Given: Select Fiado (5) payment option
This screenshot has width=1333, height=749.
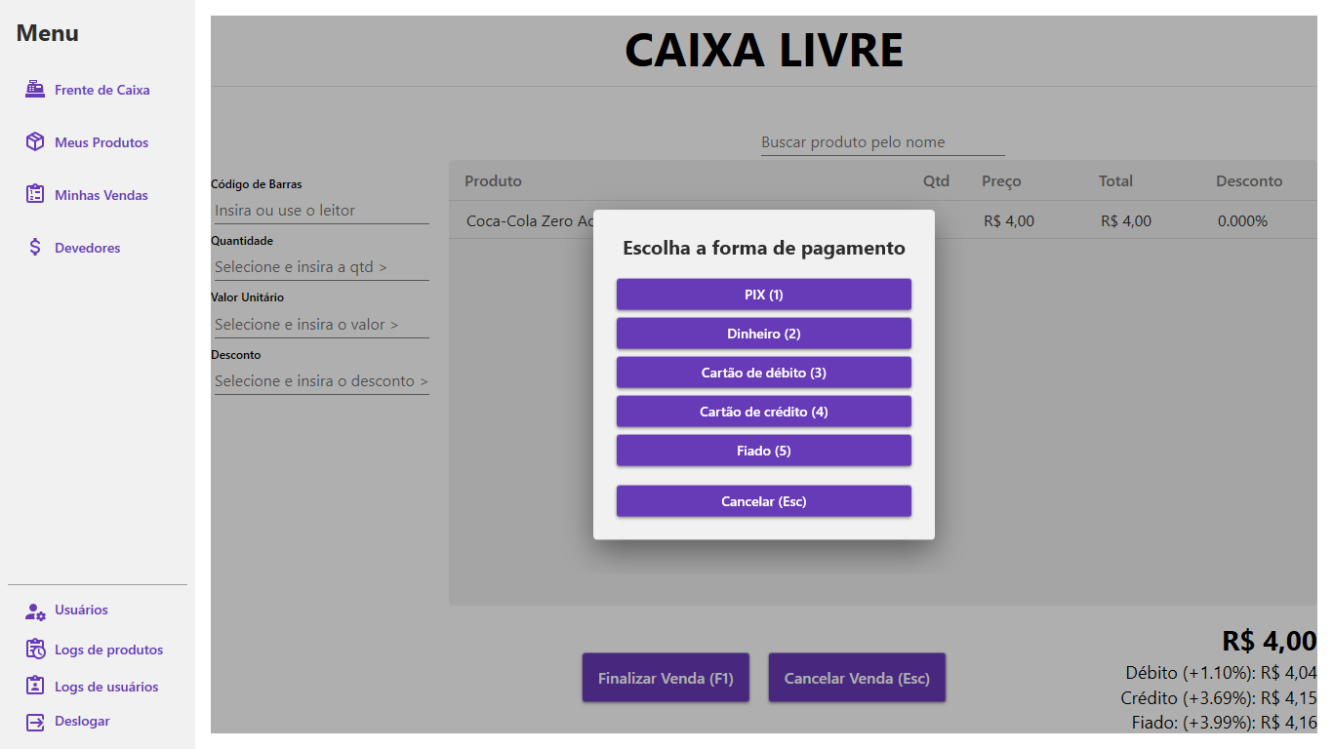Looking at the screenshot, I should tap(763, 451).
